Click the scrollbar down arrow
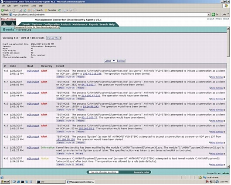This screenshot has width=231, height=185. (228, 166)
